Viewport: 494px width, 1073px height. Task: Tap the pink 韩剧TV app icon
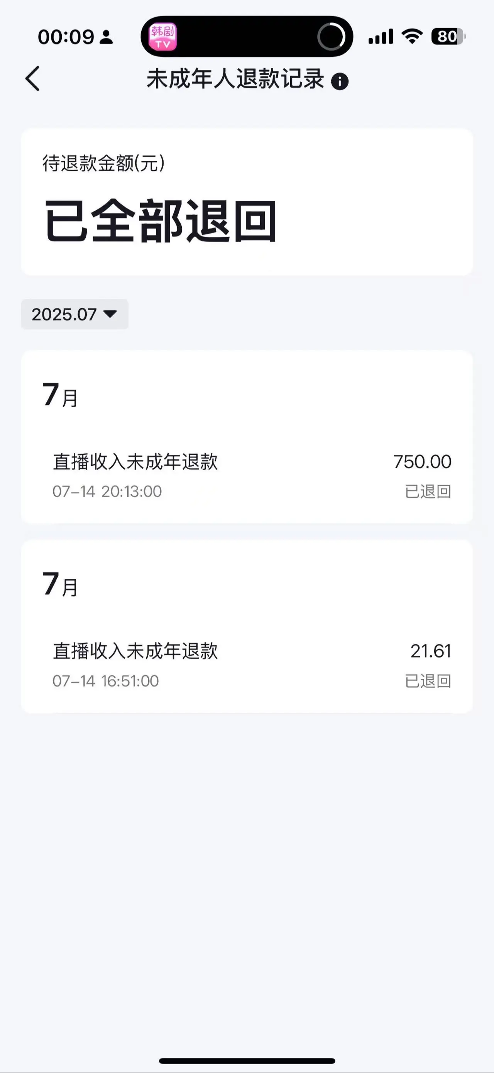[162, 37]
